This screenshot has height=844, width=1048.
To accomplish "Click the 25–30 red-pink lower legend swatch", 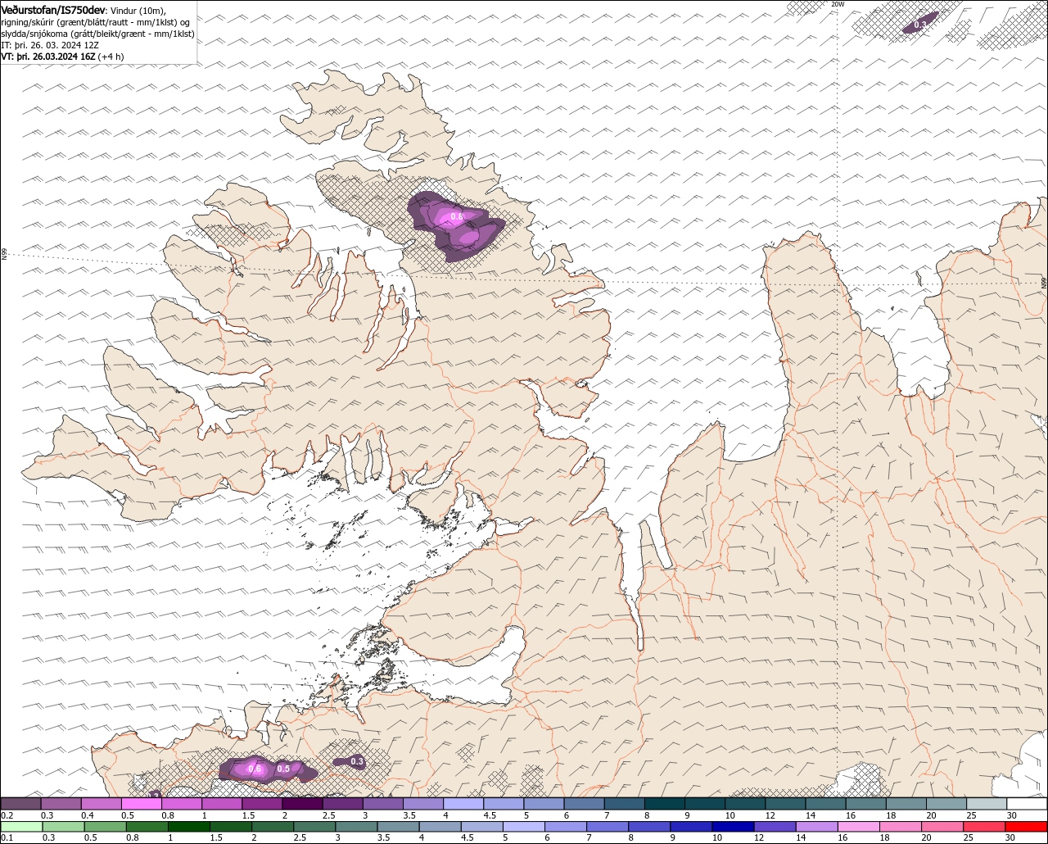I will 985,827.
